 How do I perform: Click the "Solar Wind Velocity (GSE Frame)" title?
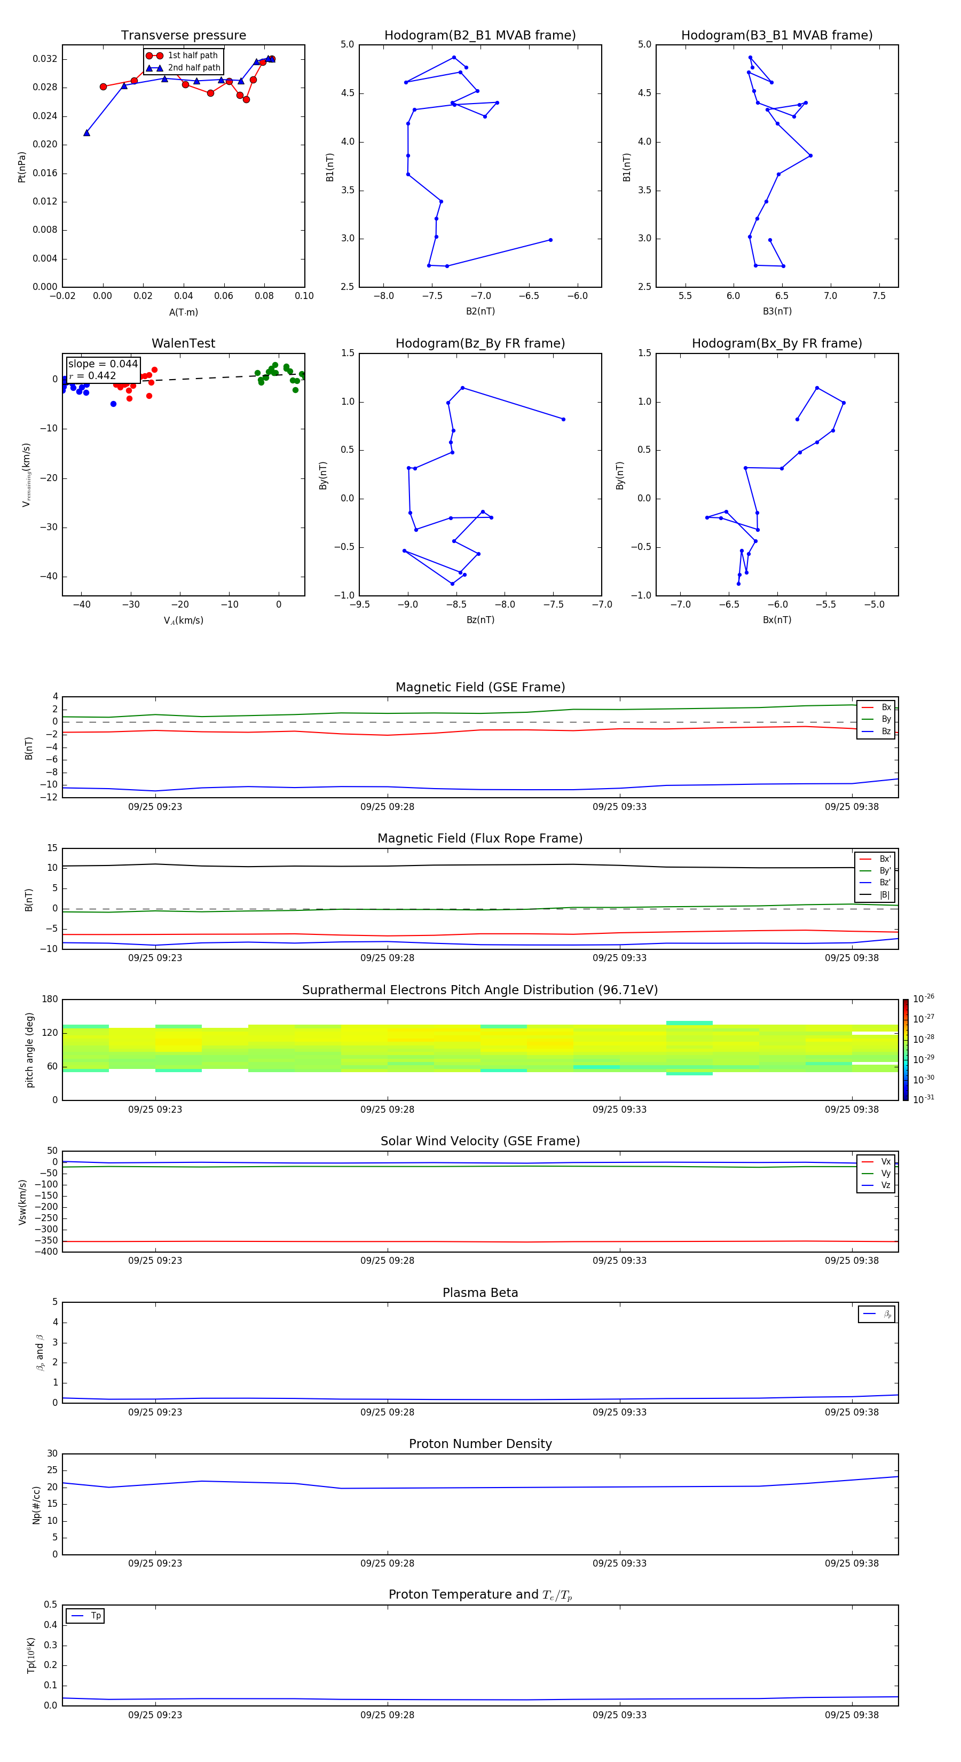pyautogui.click(x=480, y=1141)
